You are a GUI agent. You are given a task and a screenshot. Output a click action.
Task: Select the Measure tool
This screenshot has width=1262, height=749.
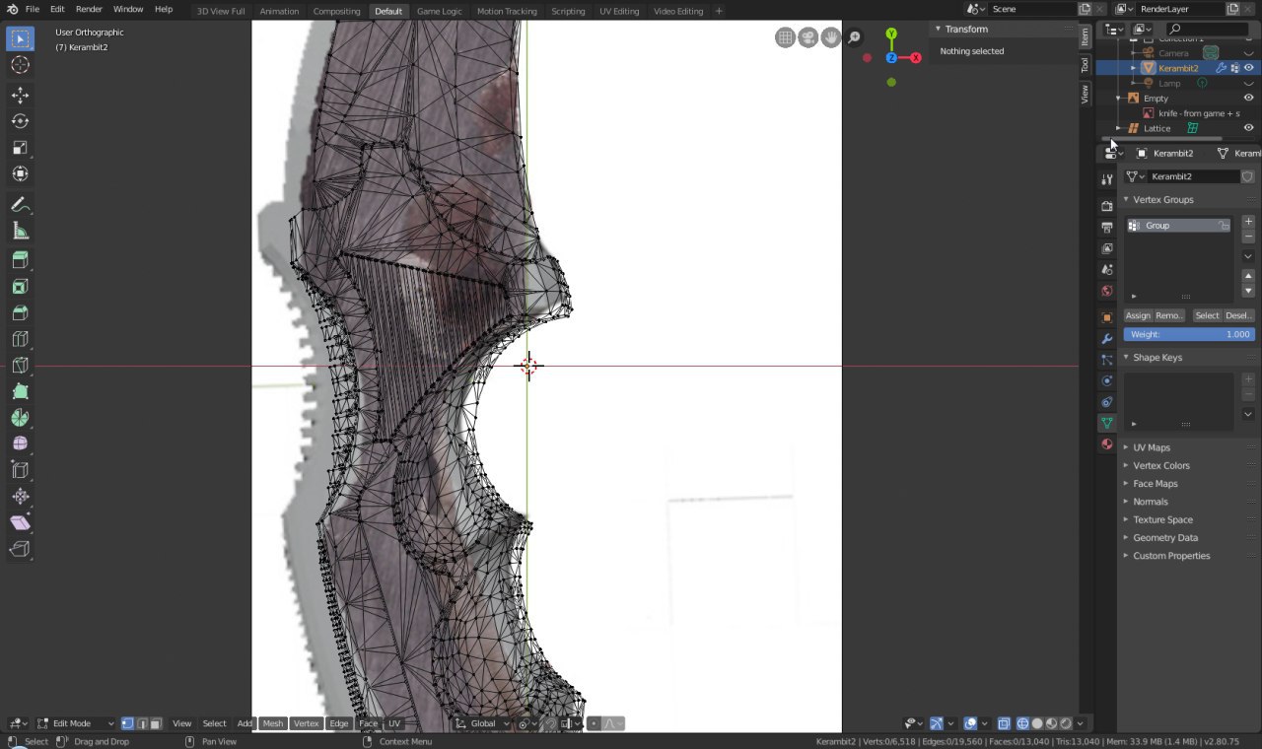[x=20, y=231]
